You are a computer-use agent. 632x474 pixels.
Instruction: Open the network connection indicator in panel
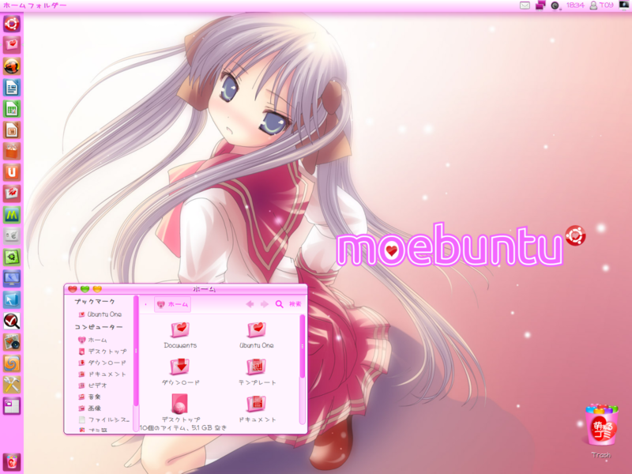(540, 6)
